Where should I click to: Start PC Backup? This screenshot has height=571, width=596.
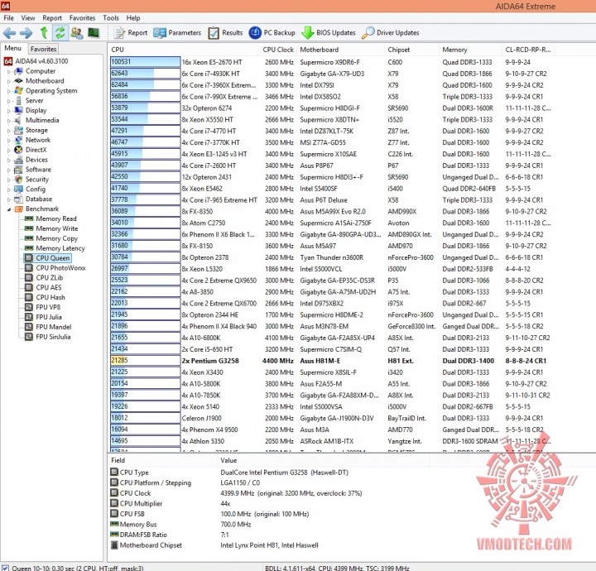(272, 33)
